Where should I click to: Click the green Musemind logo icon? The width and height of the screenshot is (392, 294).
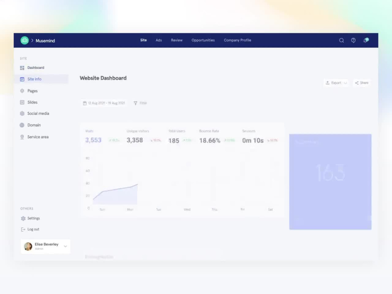point(24,40)
